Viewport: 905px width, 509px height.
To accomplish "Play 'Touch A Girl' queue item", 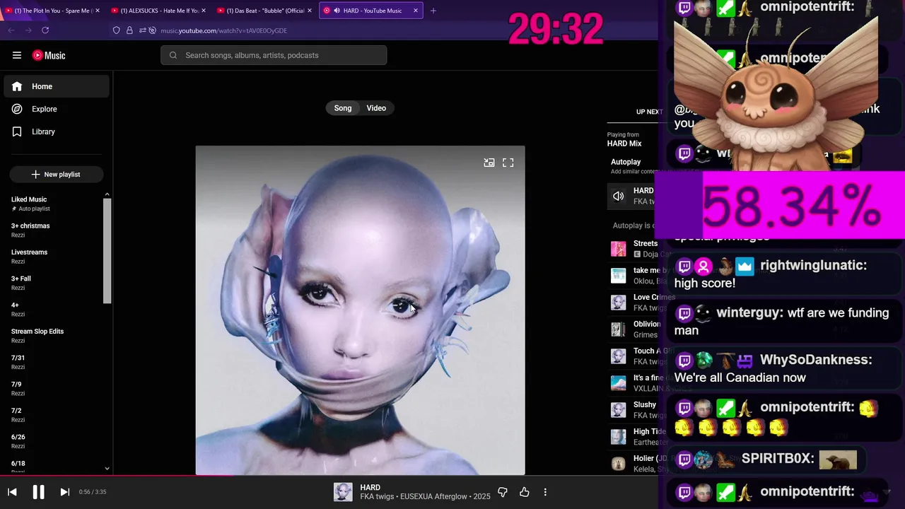I will 633,356.
